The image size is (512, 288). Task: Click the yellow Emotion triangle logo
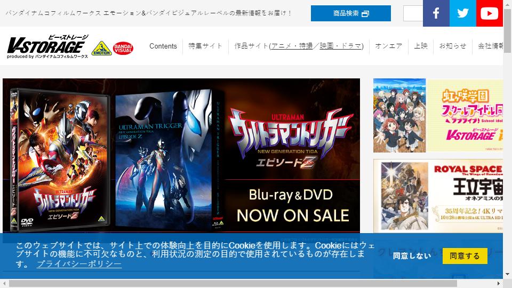101,49
